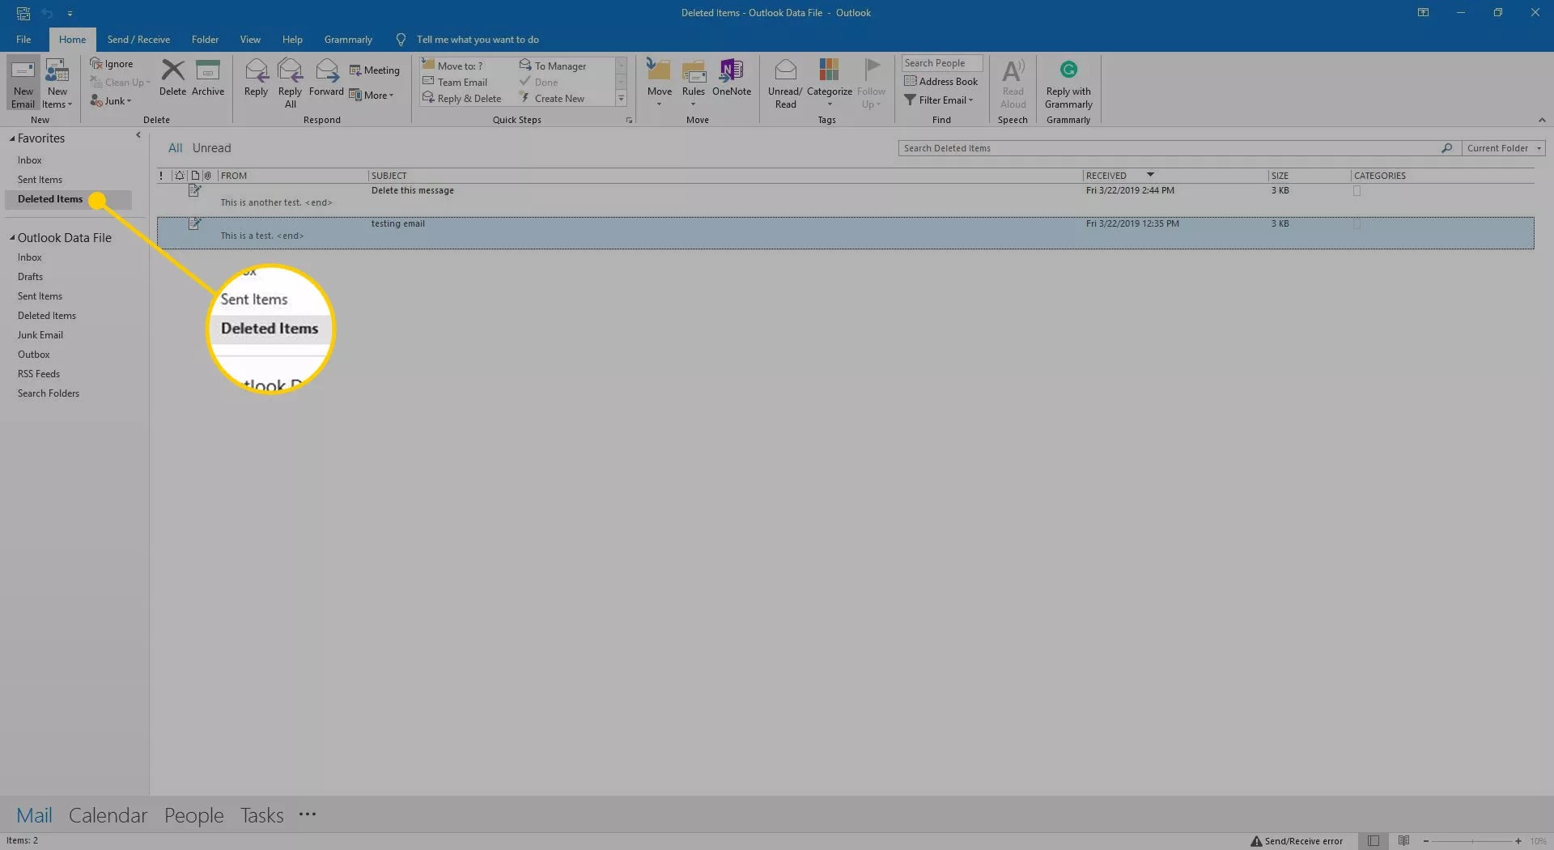Click the Search People field
The height and width of the screenshot is (850, 1554).
941,63
